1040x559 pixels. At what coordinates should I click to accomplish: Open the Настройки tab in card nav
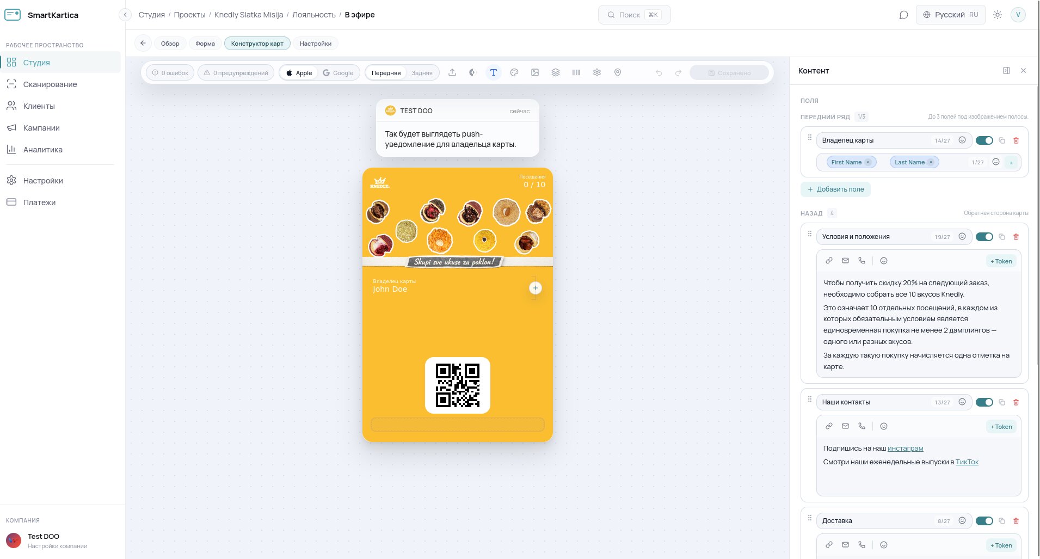click(x=316, y=44)
